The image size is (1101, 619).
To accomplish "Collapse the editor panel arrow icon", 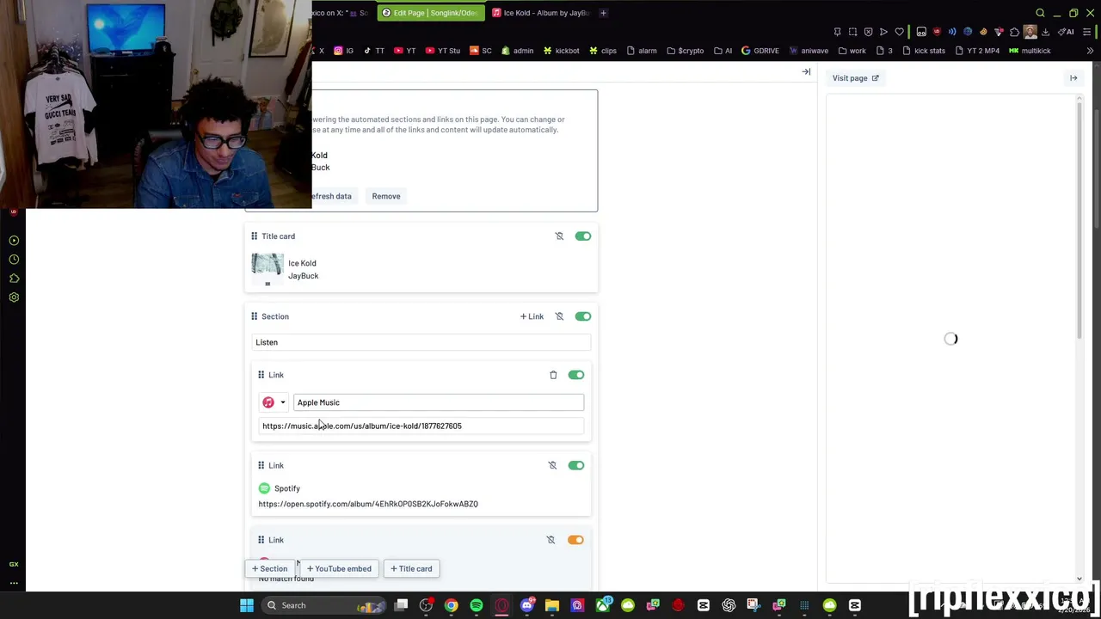I will click(806, 72).
